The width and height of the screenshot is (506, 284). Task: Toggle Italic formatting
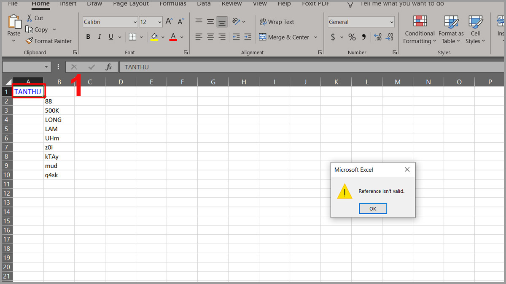[100, 37]
